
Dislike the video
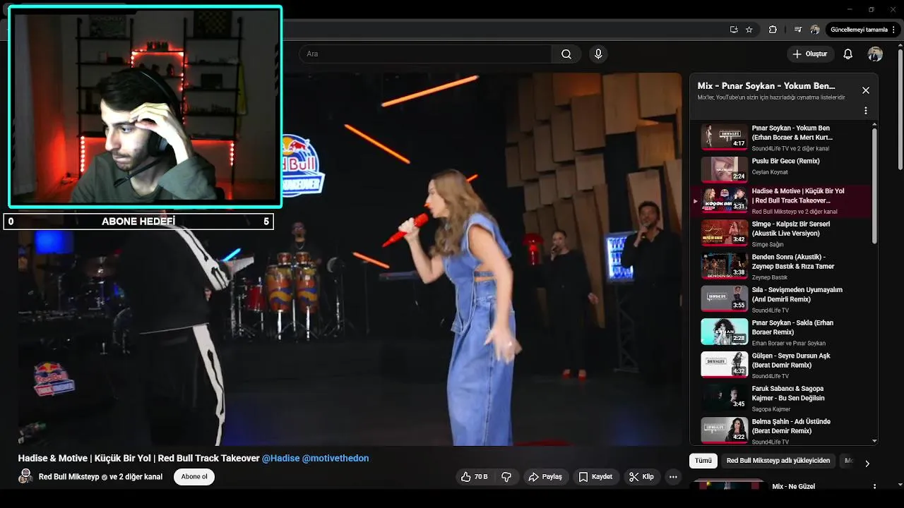506,477
